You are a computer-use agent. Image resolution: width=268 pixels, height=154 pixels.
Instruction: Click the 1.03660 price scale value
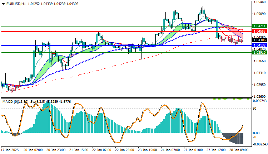coord(260,61)
